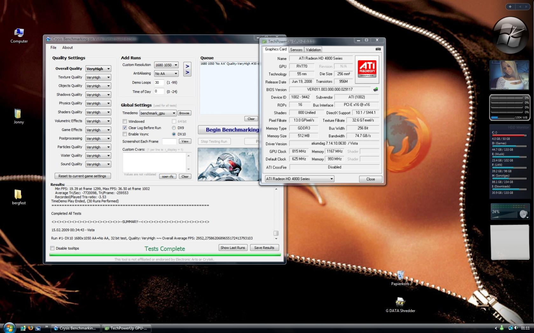Screen dimensions: 534x333
Task: Click the volume speaker tray icon
Action: [516, 328]
